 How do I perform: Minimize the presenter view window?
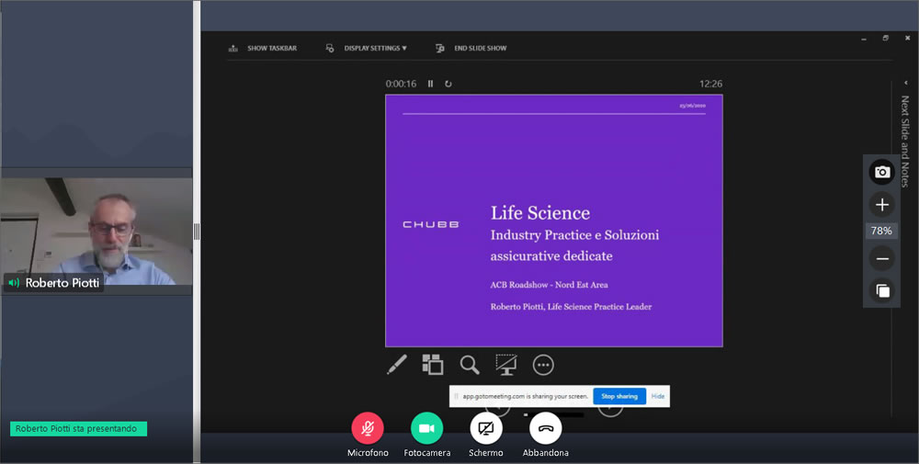tap(863, 39)
